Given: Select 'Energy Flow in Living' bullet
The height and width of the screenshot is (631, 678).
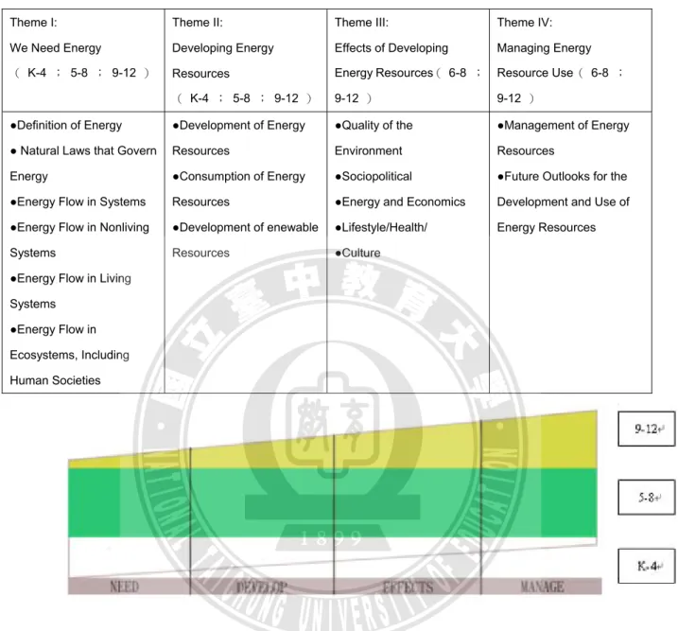Looking at the screenshot, I should click(71, 278).
